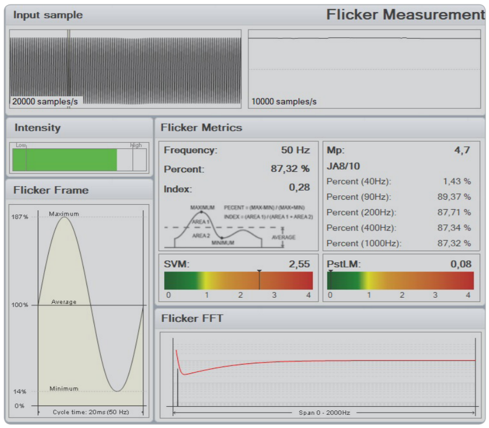Click the Flicker Frame panel heading
Image resolution: width=489 pixels, height=428 pixels.
coord(51,190)
